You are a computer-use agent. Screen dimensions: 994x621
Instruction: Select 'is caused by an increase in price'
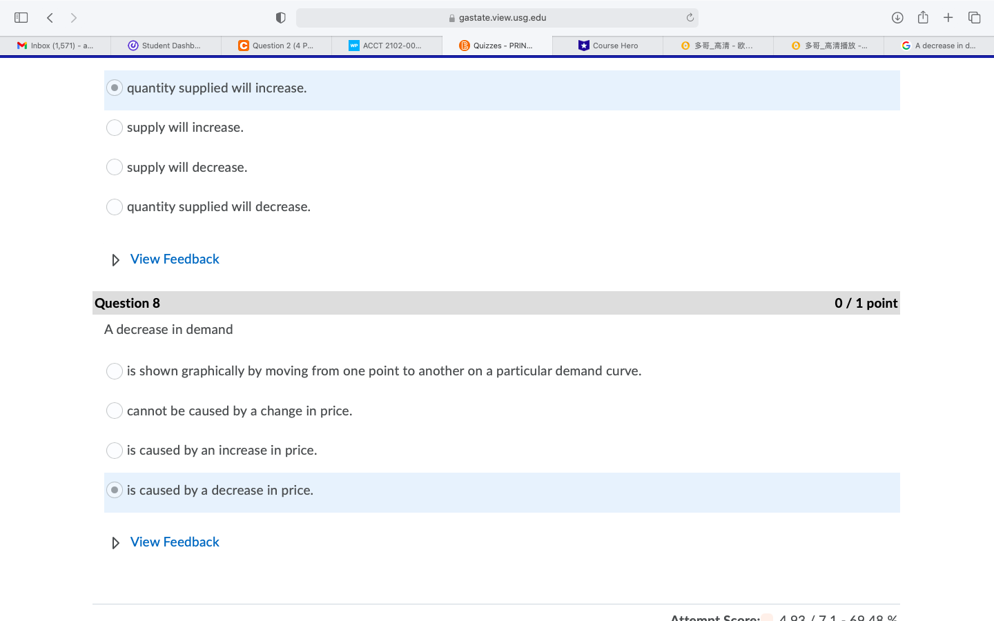tap(115, 450)
